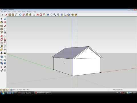Viewport: 137px width, 103px height.
Task: Select the Text label tool in left toolset
Action: pos(5,50)
